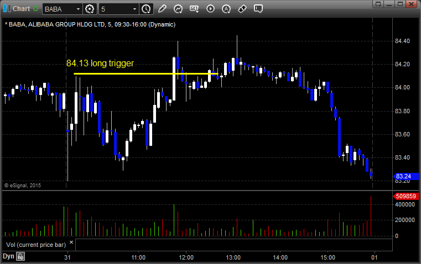The width and height of the screenshot is (421, 264).
Task: Click the 200000 volume axis label
Action: coord(404,220)
